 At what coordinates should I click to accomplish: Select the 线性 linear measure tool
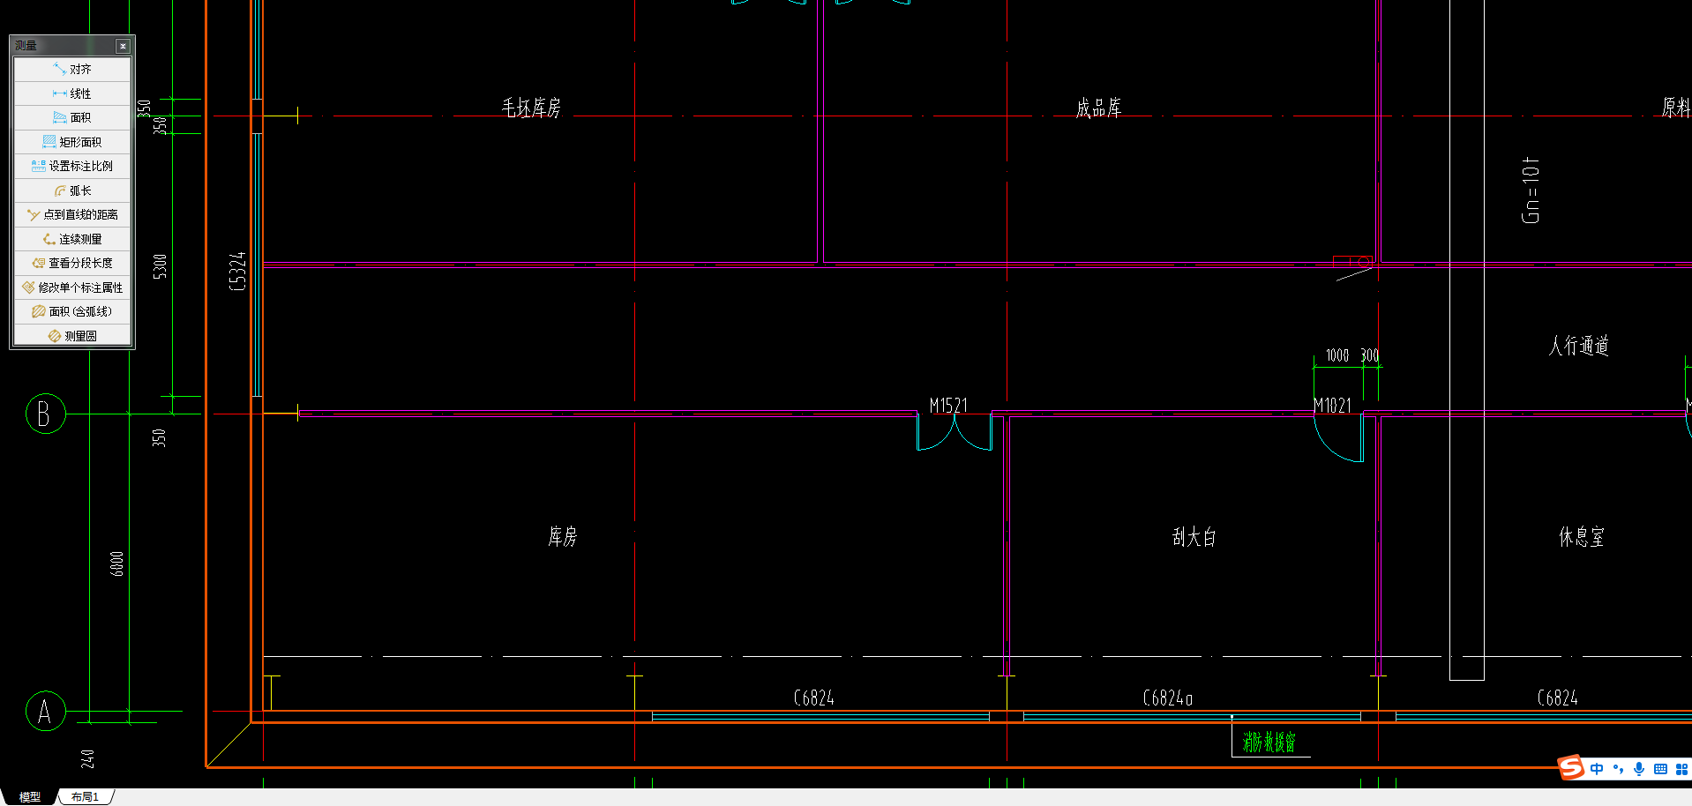pyautogui.click(x=72, y=93)
